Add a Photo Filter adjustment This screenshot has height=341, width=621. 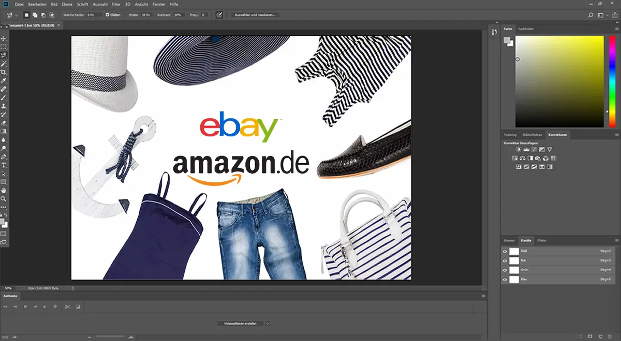coord(538,158)
